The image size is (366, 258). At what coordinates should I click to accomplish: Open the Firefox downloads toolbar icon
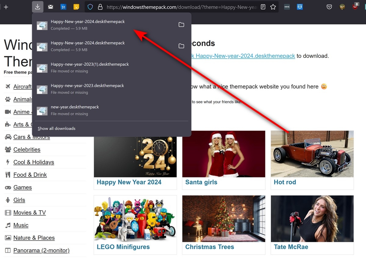pos(38,7)
